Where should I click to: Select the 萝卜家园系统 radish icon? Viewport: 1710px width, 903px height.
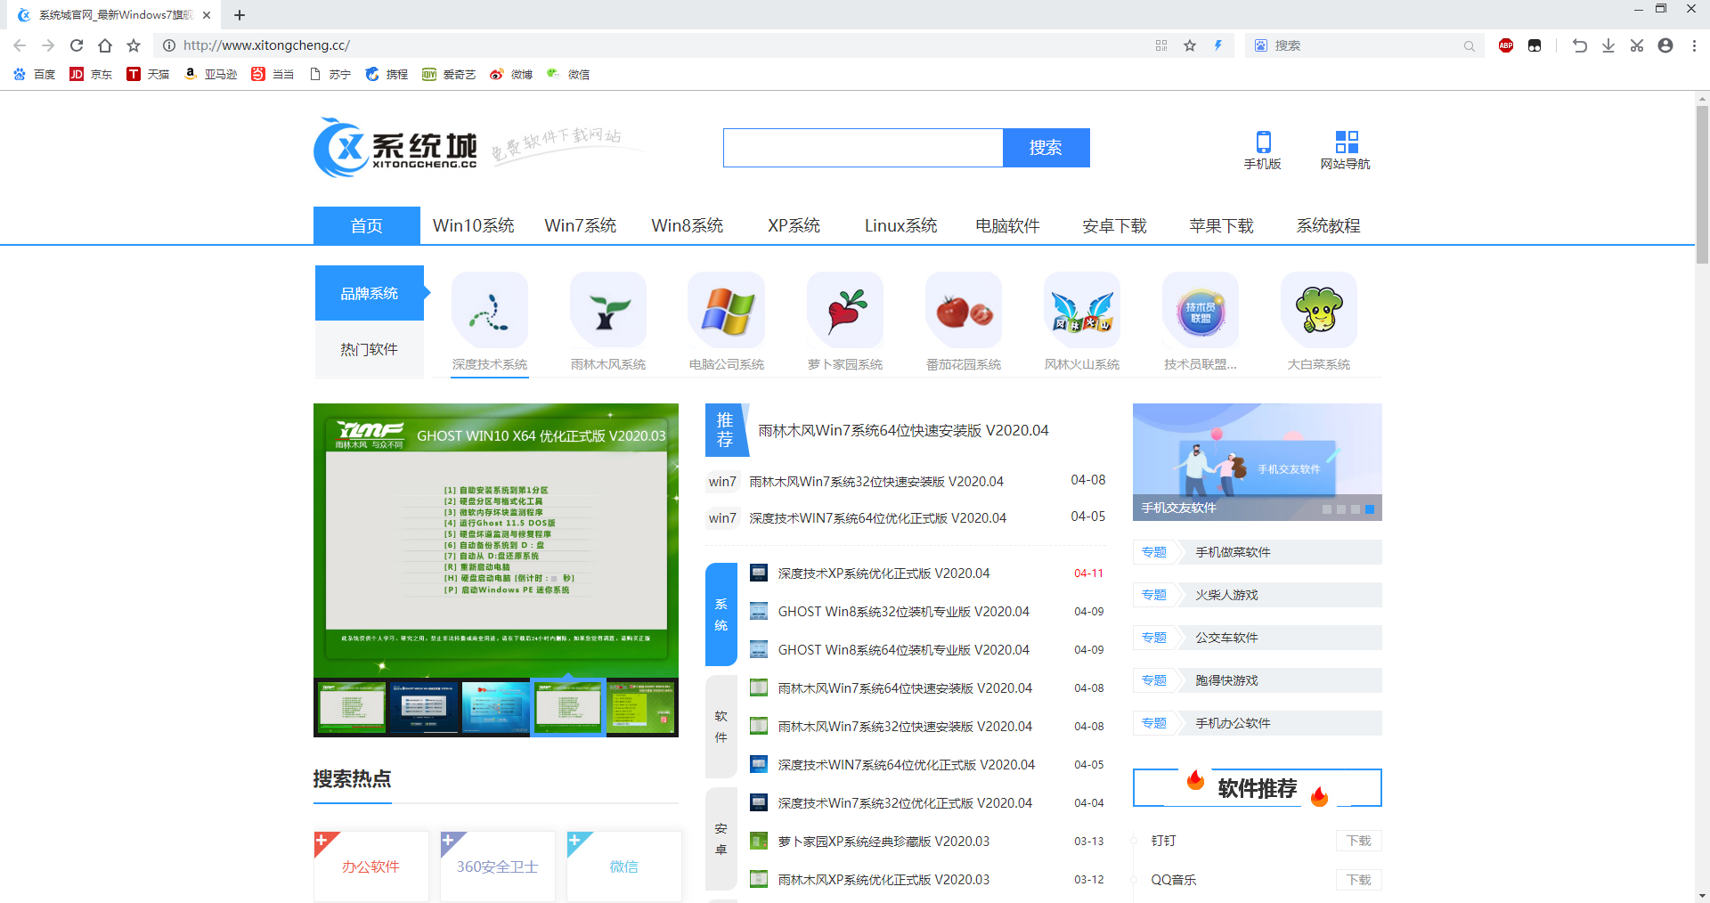click(x=845, y=310)
